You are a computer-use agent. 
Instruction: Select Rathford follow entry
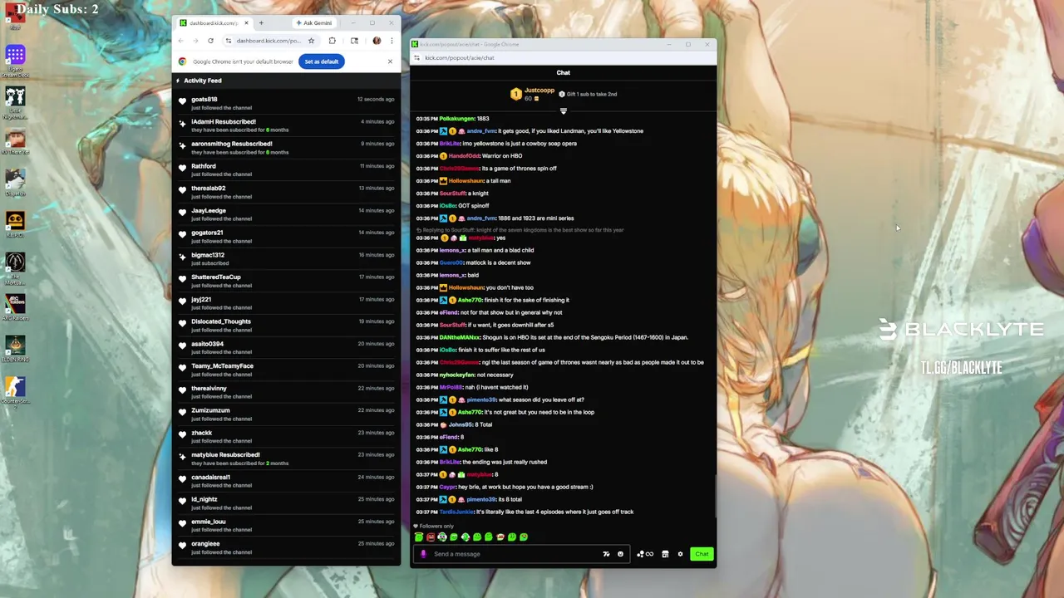coord(286,169)
